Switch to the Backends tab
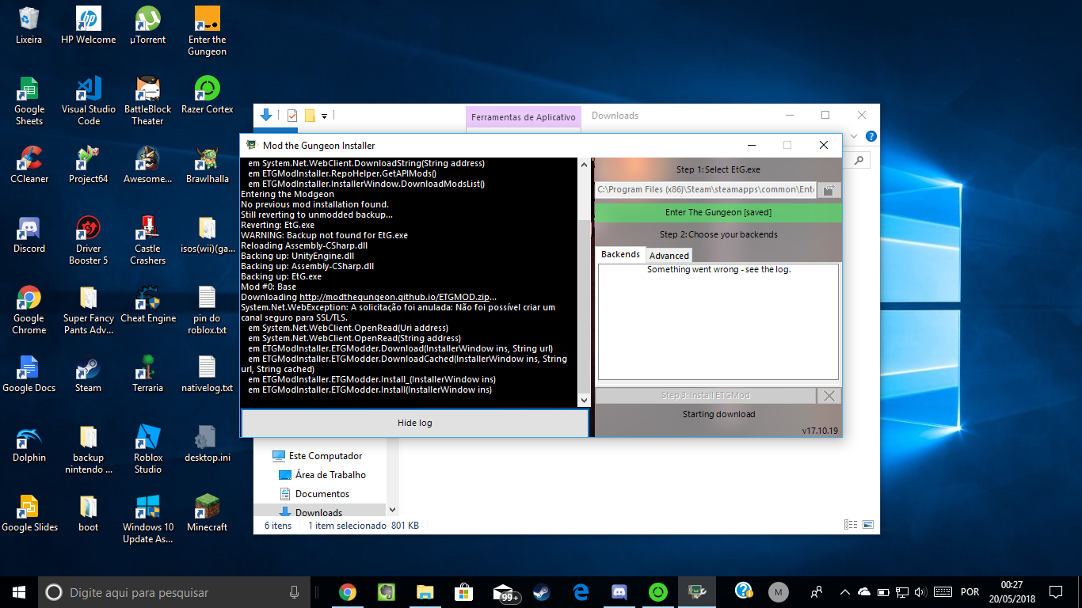Image resolution: width=1082 pixels, height=608 pixels. 620,255
